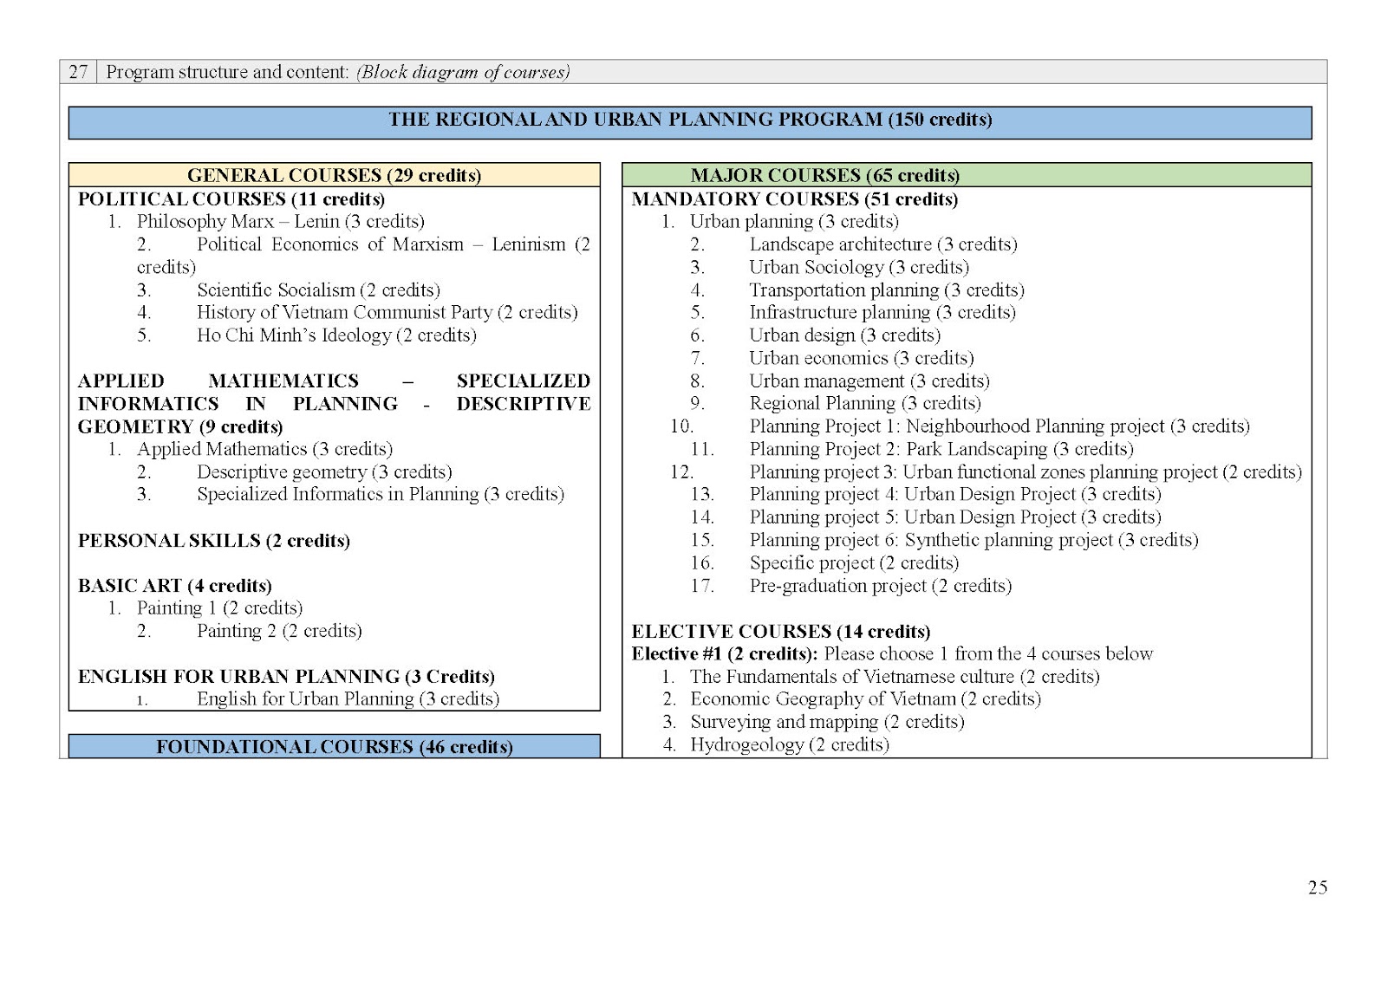Select the Foundational Courses (46 credits) header
The width and height of the screenshot is (1387, 981).
334,747
